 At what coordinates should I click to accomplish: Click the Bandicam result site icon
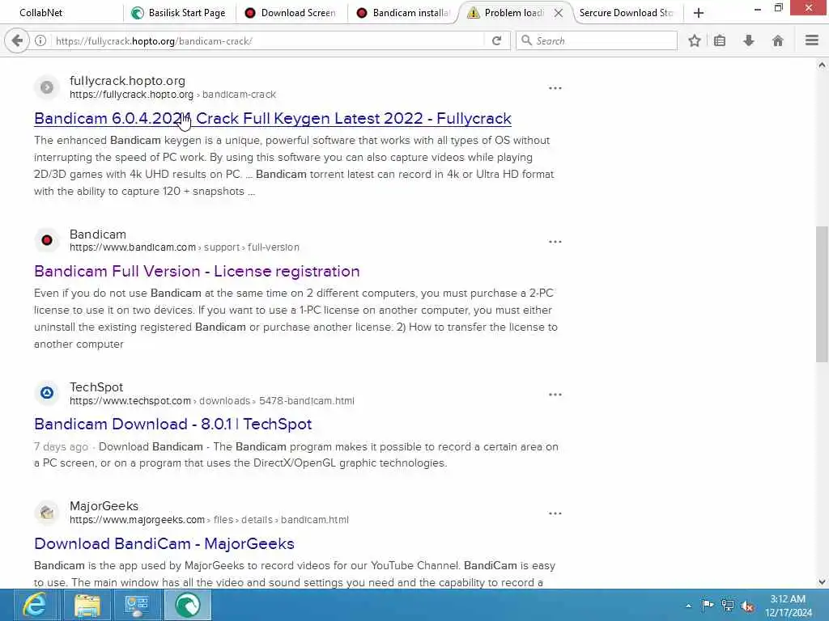[47, 240]
